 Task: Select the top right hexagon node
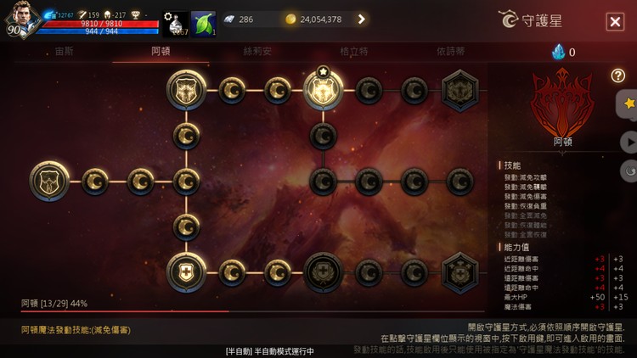(x=459, y=90)
